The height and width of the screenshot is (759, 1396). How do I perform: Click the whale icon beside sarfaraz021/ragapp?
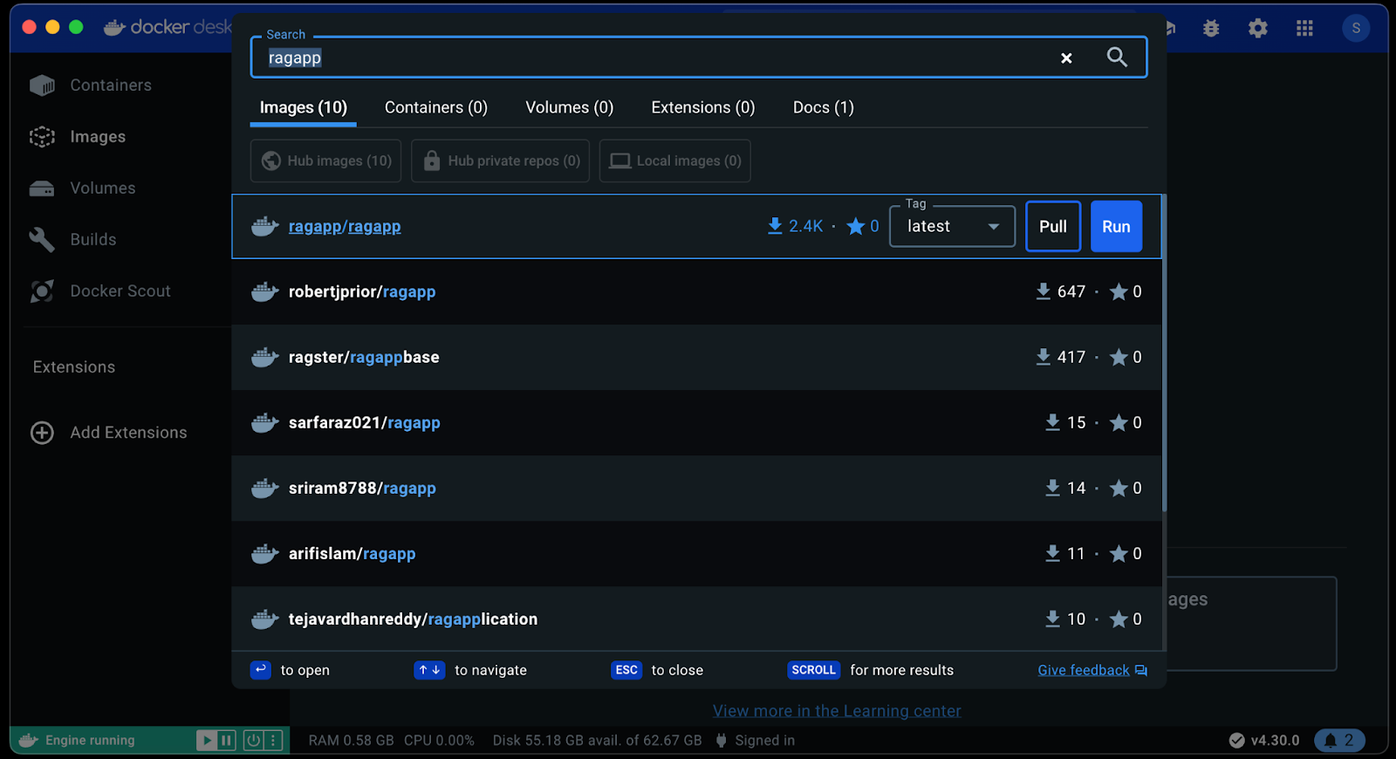click(x=265, y=423)
